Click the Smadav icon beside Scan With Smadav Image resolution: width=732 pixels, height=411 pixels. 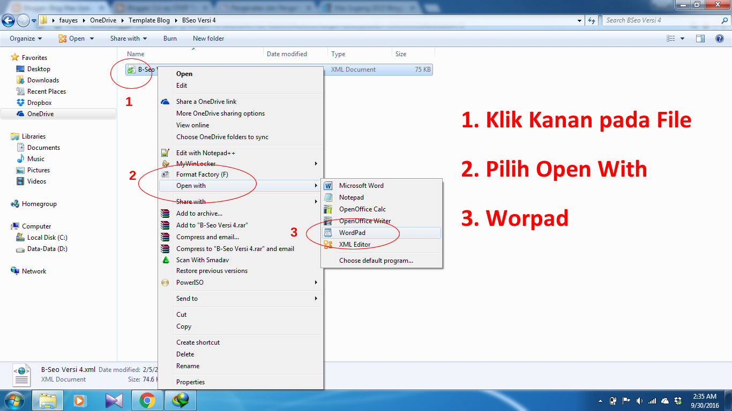(166, 260)
